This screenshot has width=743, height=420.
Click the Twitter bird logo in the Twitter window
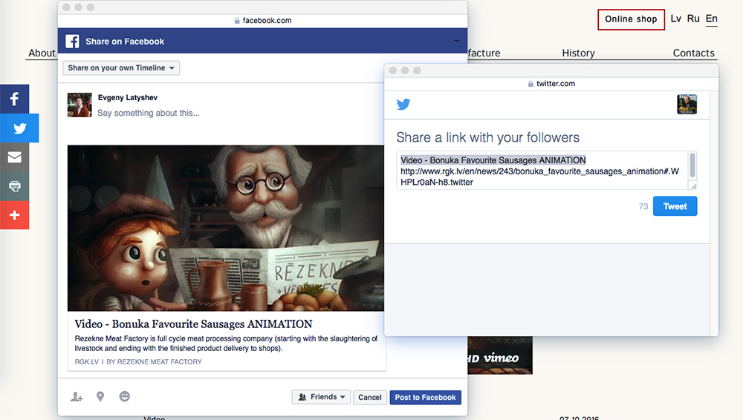pos(403,104)
